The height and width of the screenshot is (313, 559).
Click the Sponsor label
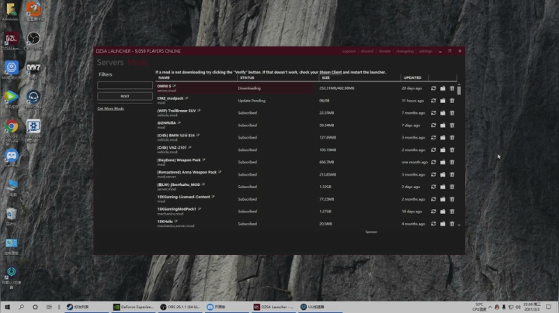tap(371, 232)
